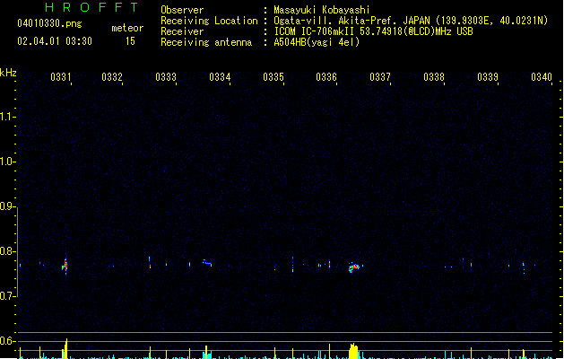The height and width of the screenshot is (359, 564).
Task: Click the Receiver label
Action: tap(182, 31)
